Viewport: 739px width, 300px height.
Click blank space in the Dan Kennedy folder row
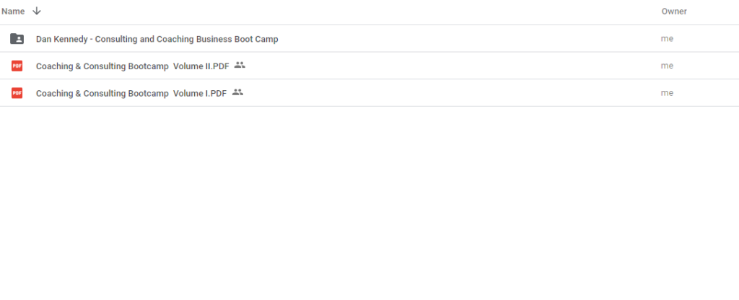coord(469,39)
